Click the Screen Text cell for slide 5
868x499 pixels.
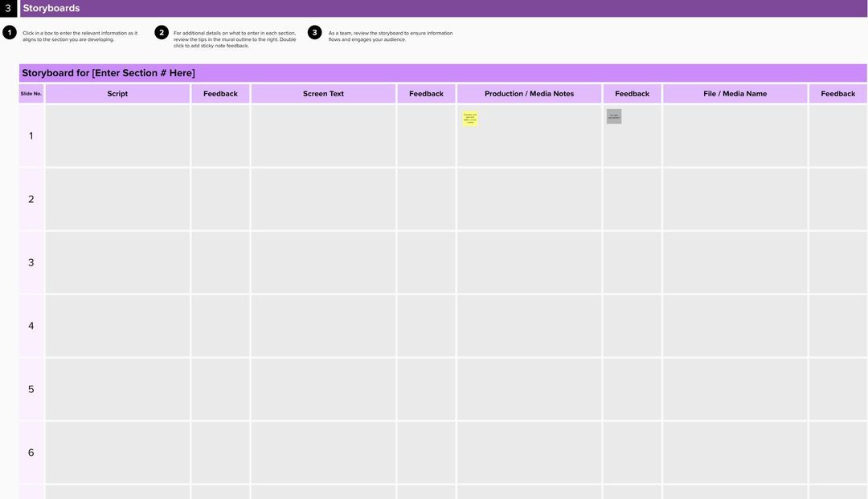coord(323,387)
